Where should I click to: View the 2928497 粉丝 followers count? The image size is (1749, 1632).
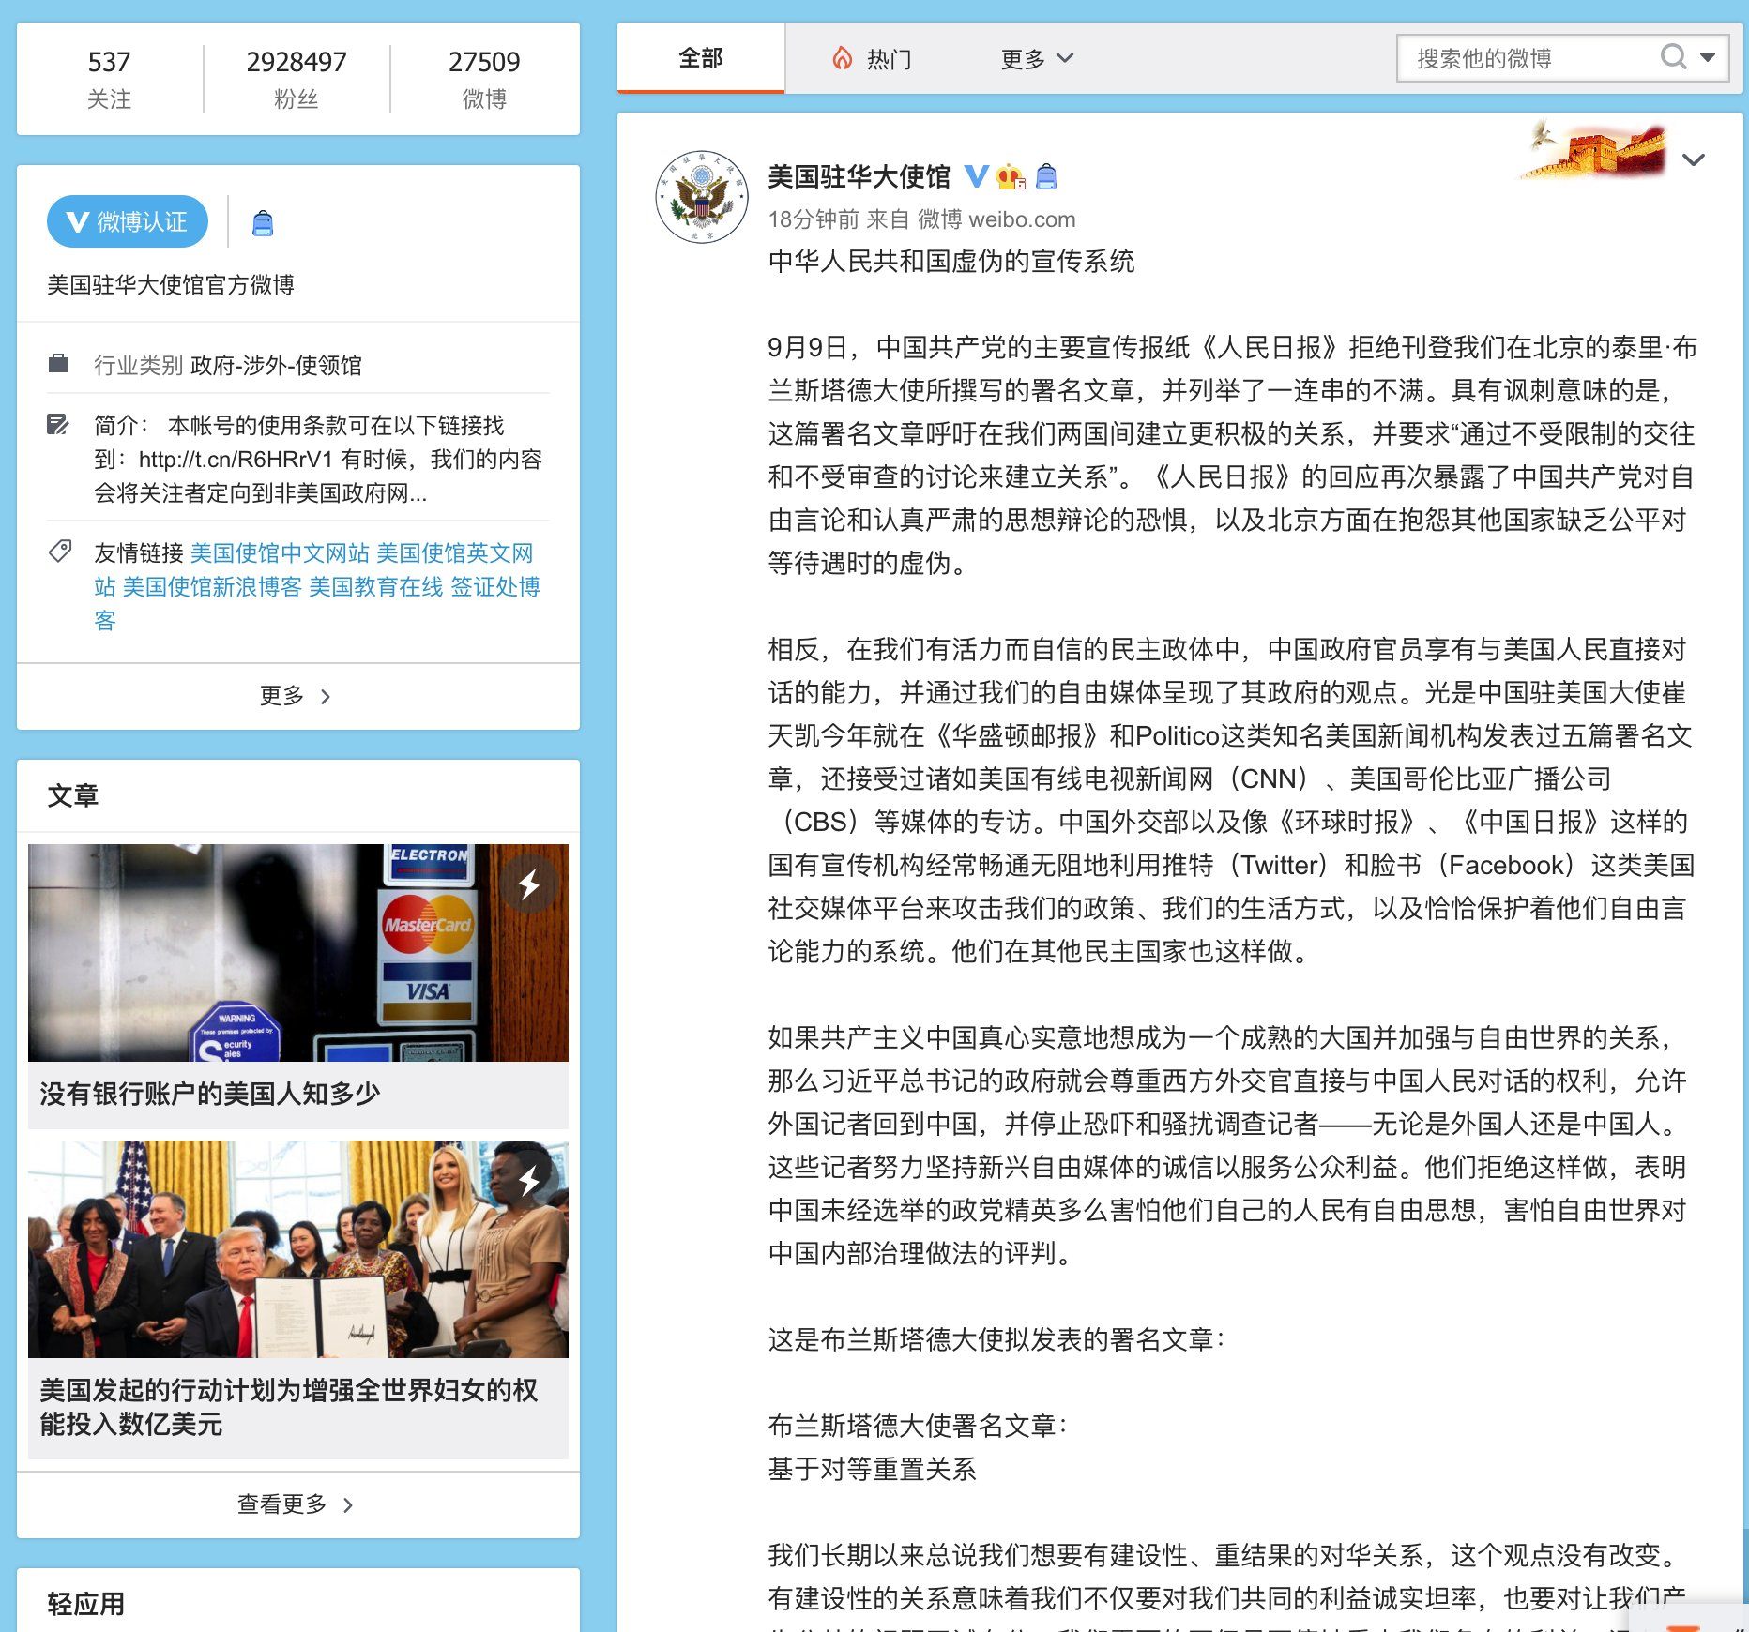coord(297,79)
